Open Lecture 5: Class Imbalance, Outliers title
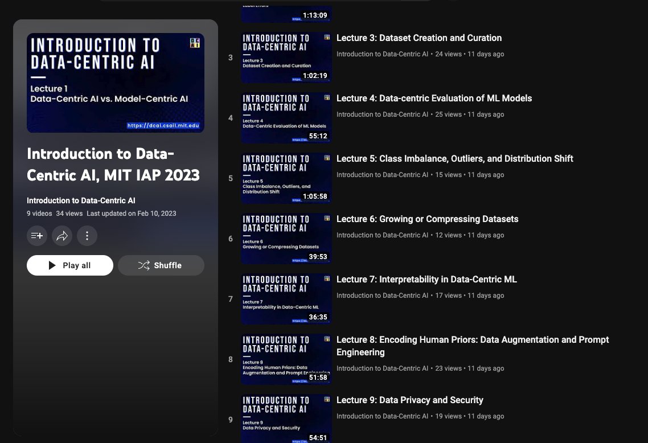Screen dimensions: 648x443 pyautogui.click(x=454, y=159)
